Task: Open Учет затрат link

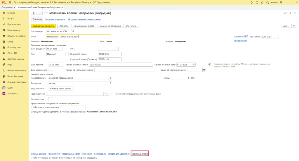Action: (x=87, y=154)
